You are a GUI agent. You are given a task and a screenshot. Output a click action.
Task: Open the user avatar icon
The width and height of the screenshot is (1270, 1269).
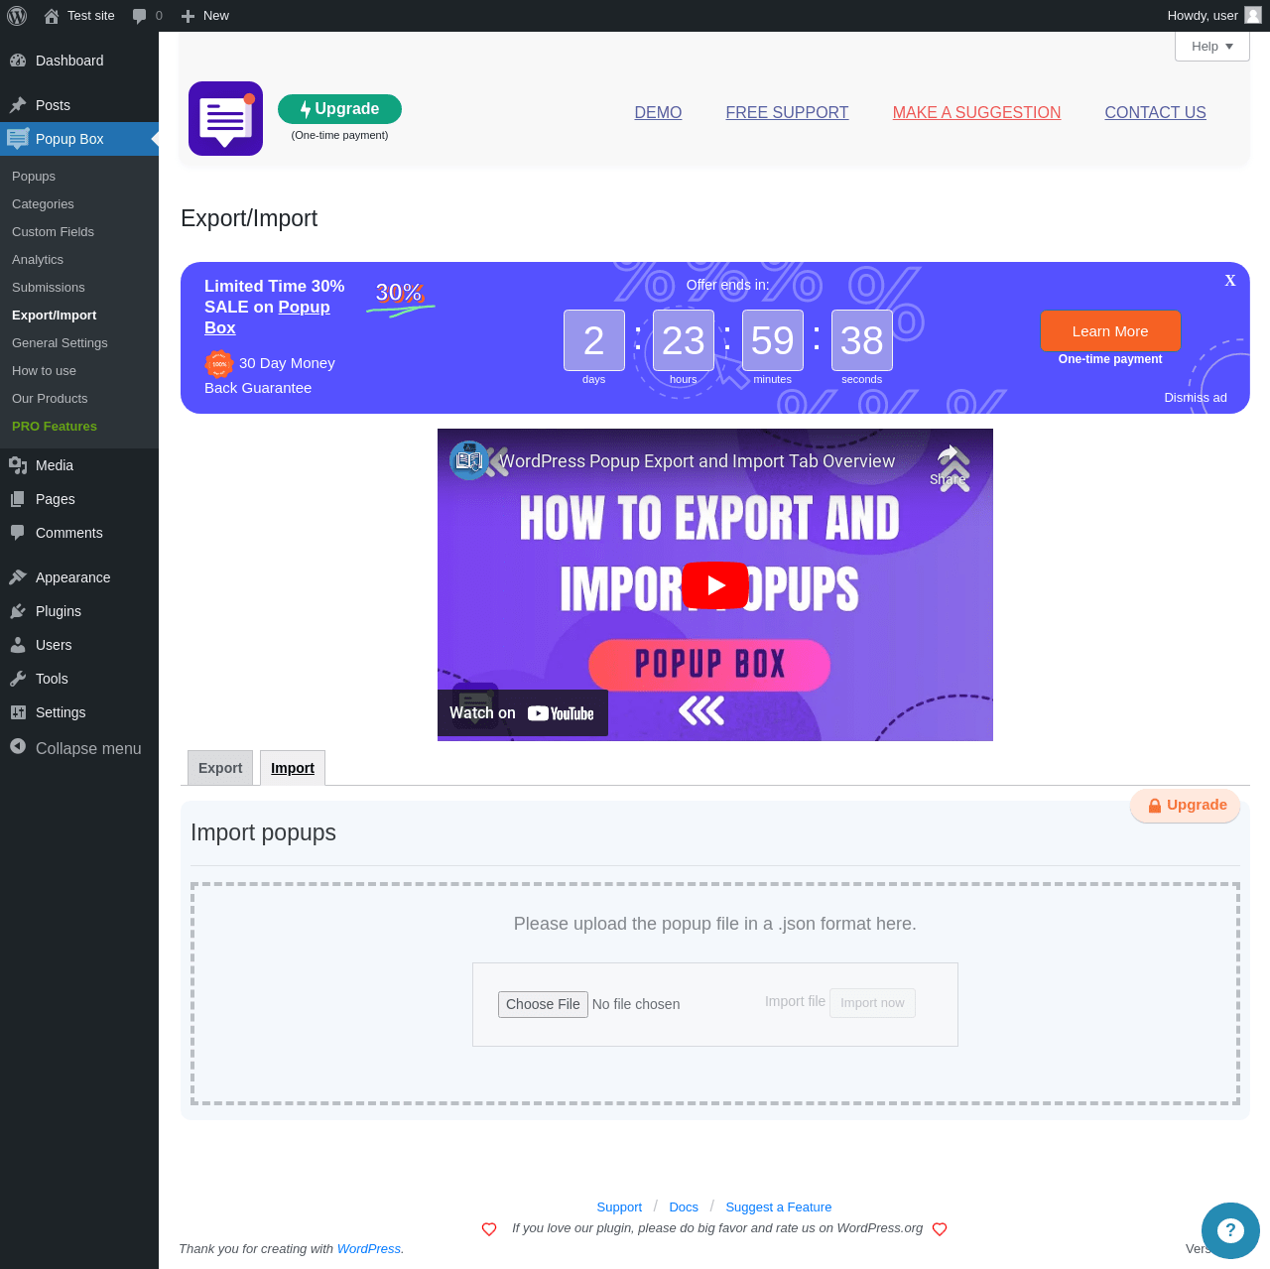coord(1253,15)
